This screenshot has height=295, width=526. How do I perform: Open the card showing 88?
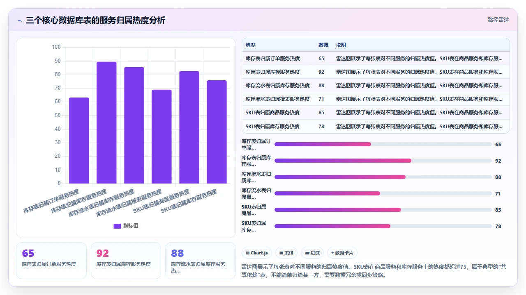tap(201, 261)
